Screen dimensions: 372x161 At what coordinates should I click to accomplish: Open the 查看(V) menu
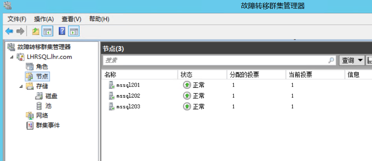[x=71, y=19]
